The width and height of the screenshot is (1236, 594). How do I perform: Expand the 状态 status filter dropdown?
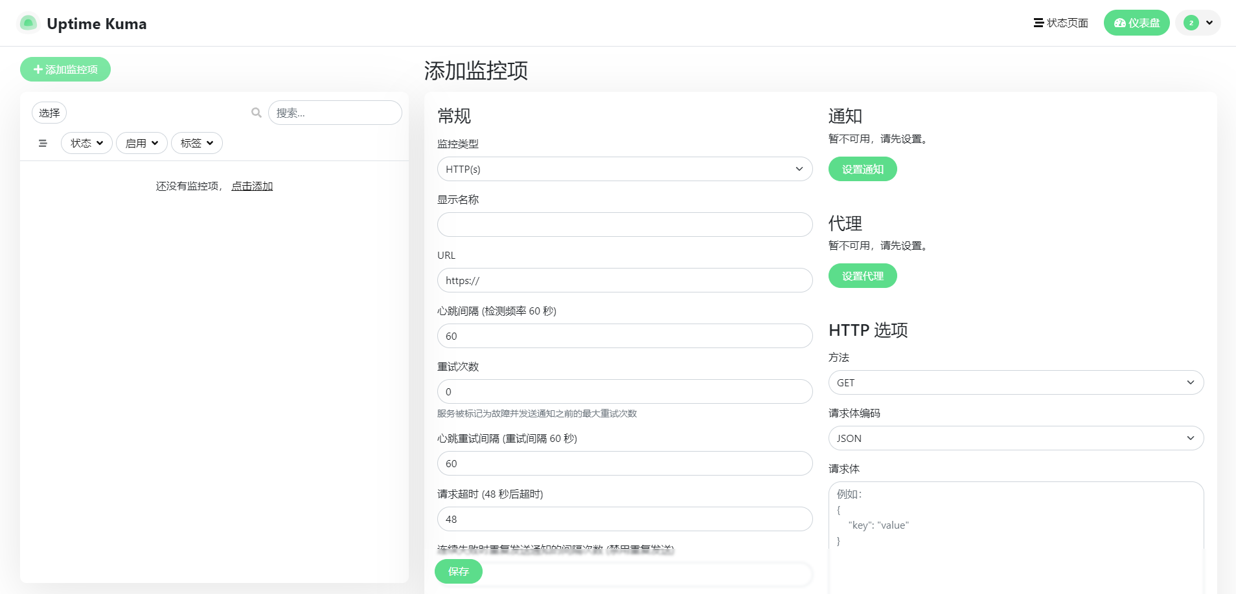[87, 143]
